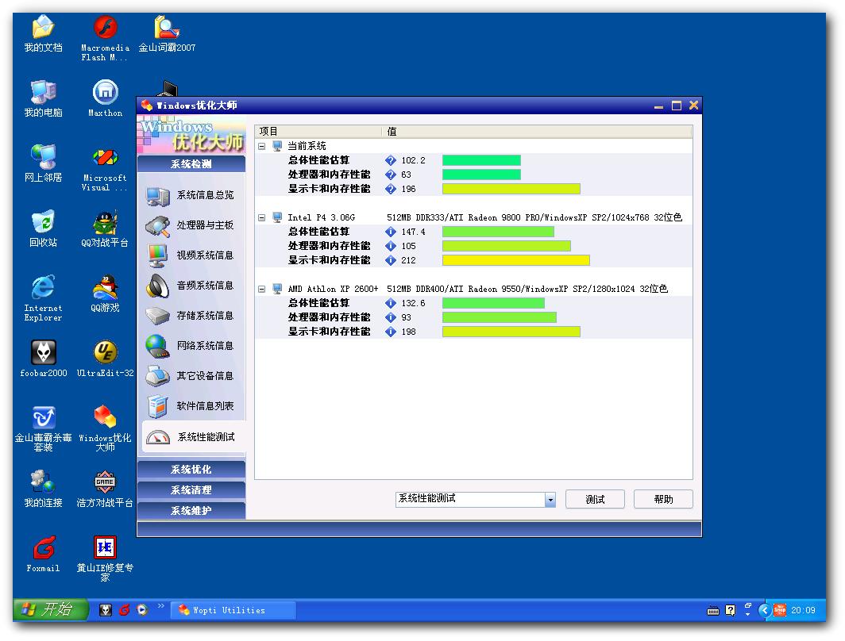845x641 pixels.
Task: Open 网络系统信息 globe icon
Action: coord(157,346)
